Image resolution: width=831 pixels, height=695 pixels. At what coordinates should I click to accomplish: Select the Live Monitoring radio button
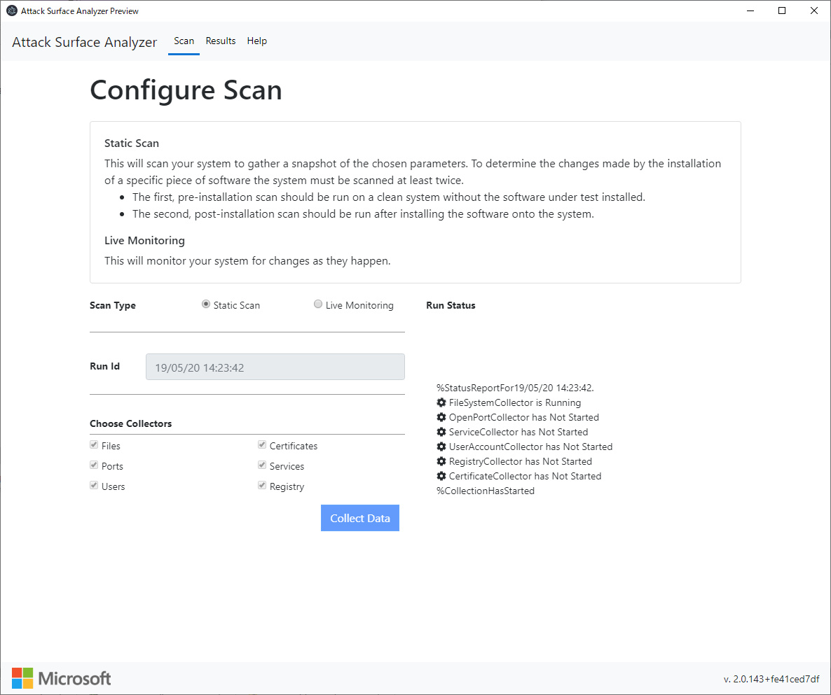coord(318,304)
